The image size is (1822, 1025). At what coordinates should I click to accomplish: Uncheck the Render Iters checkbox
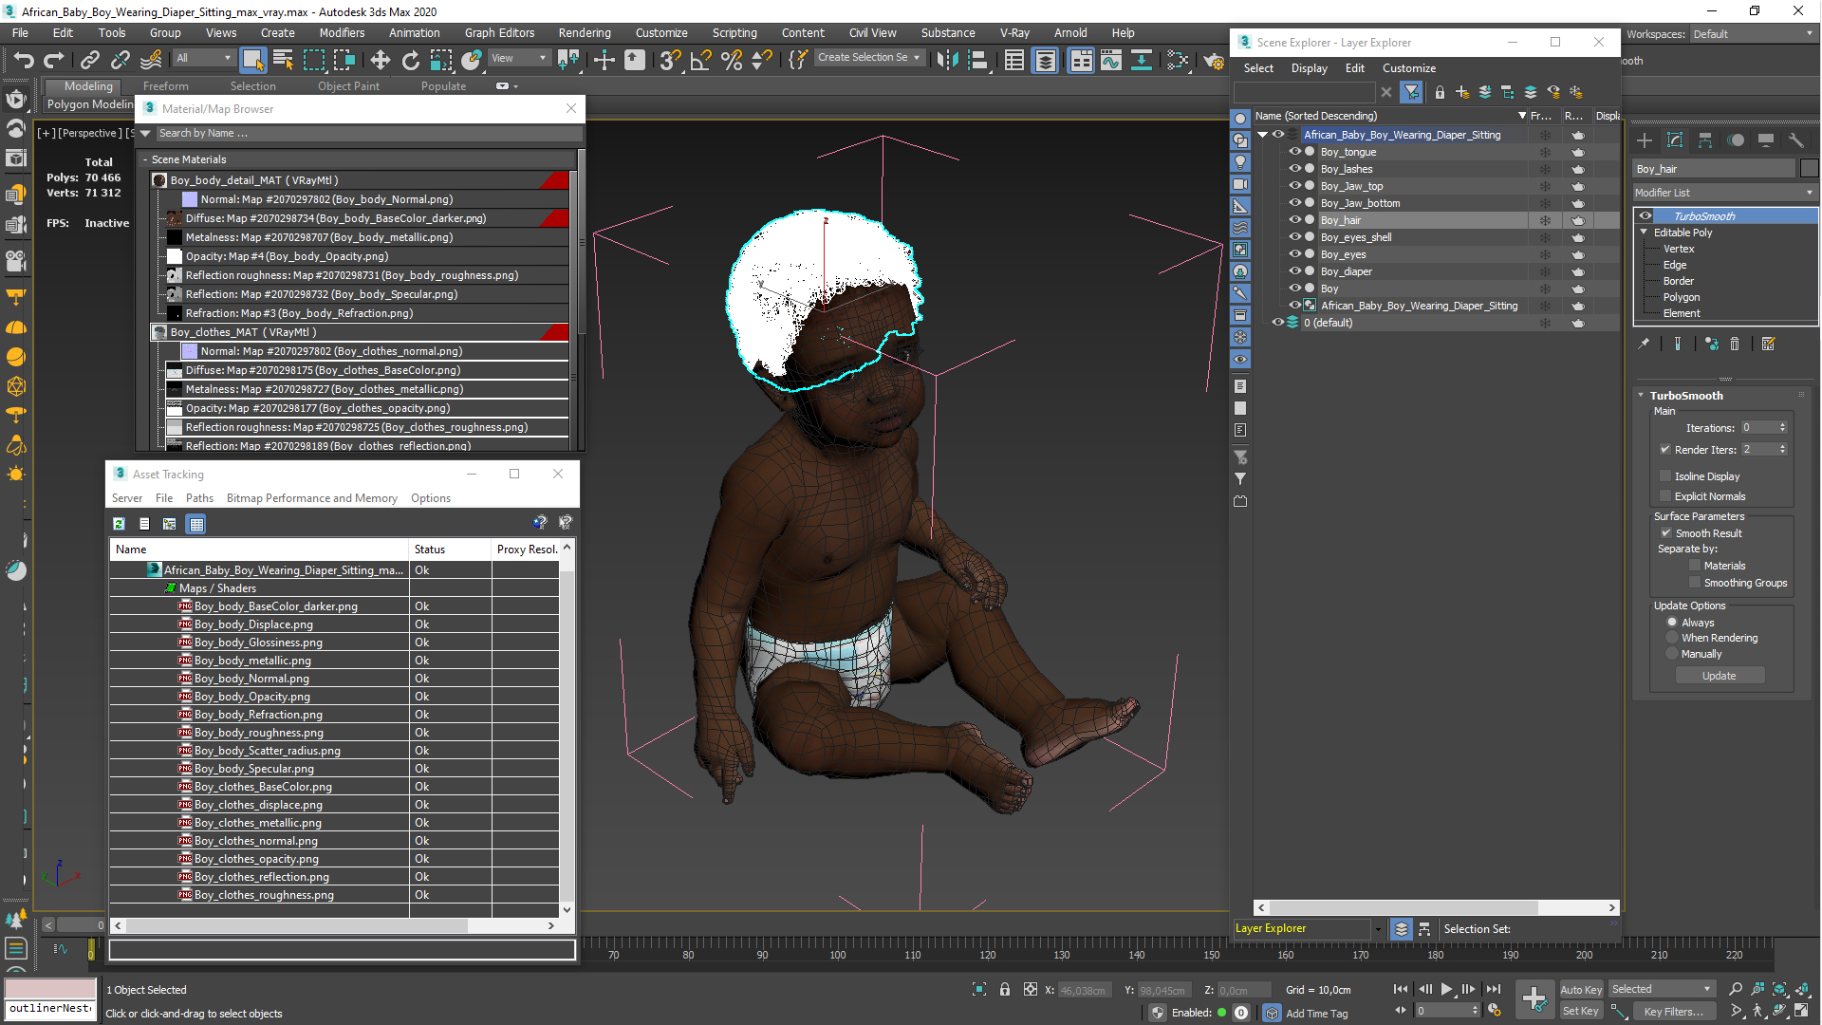[x=1665, y=450]
